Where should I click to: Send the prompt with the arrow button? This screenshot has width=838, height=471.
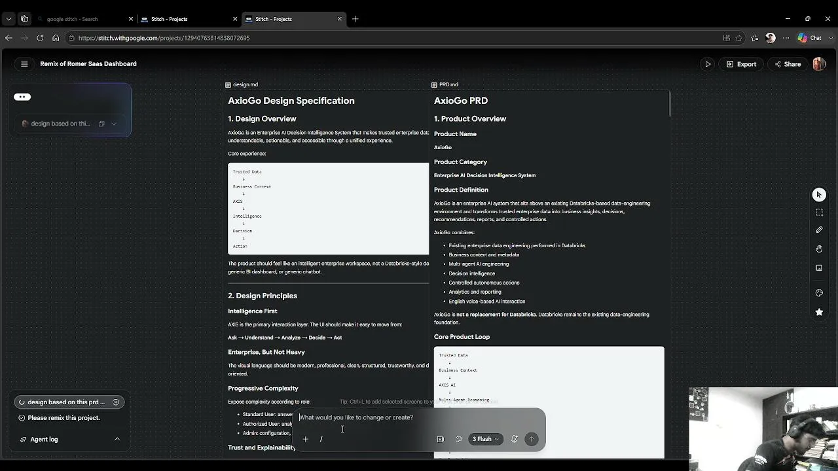tap(531, 439)
